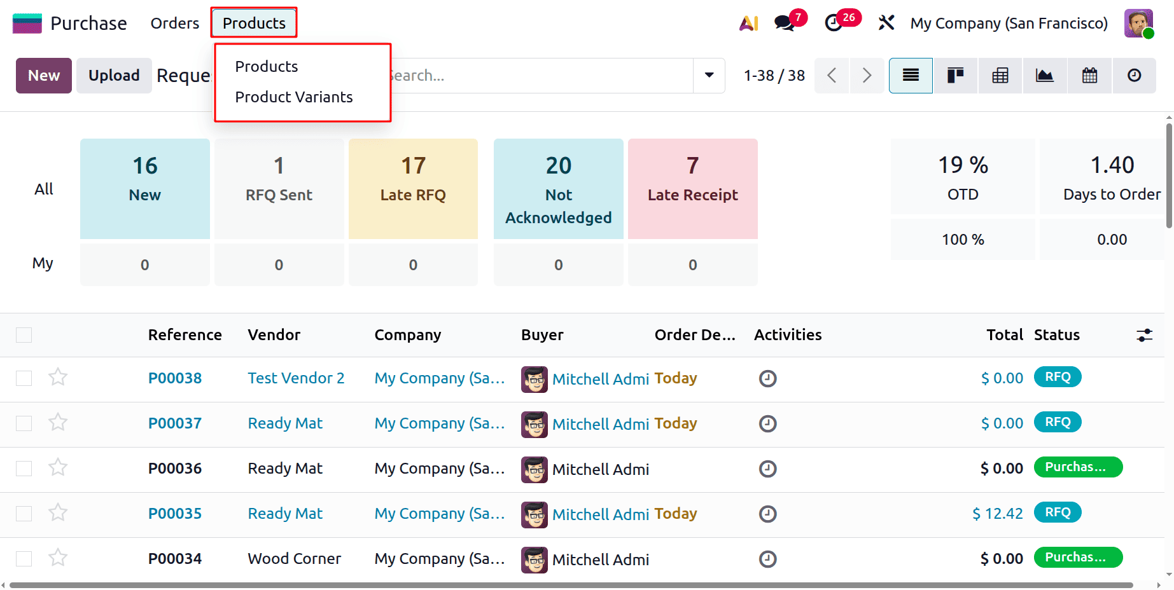Open purchase order P00038
This screenshot has width=1174, height=590.
tap(175, 378)
